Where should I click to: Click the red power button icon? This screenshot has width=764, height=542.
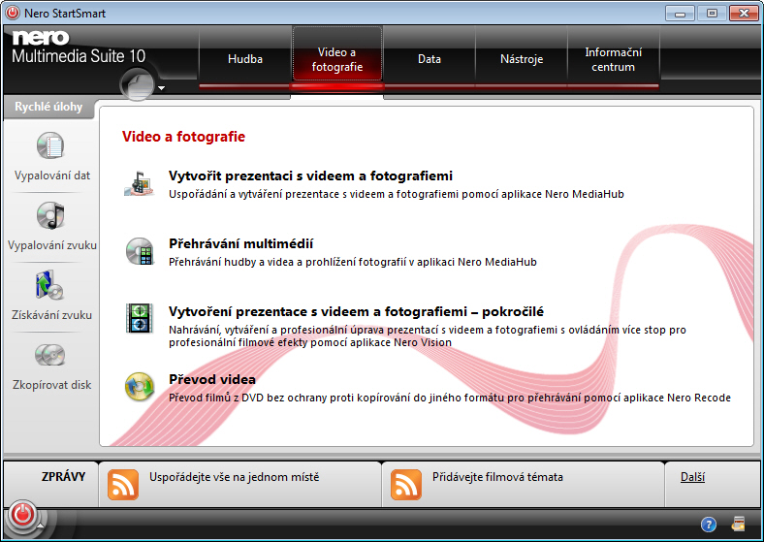(x=24, y=515)
